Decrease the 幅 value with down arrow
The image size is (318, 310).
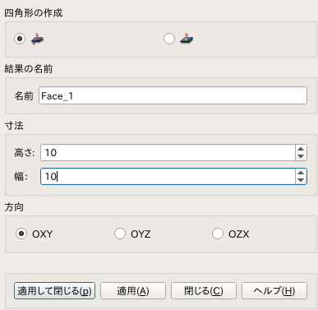click(301, 180)
